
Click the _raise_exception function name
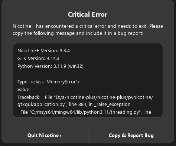click(x=112, y=104)
